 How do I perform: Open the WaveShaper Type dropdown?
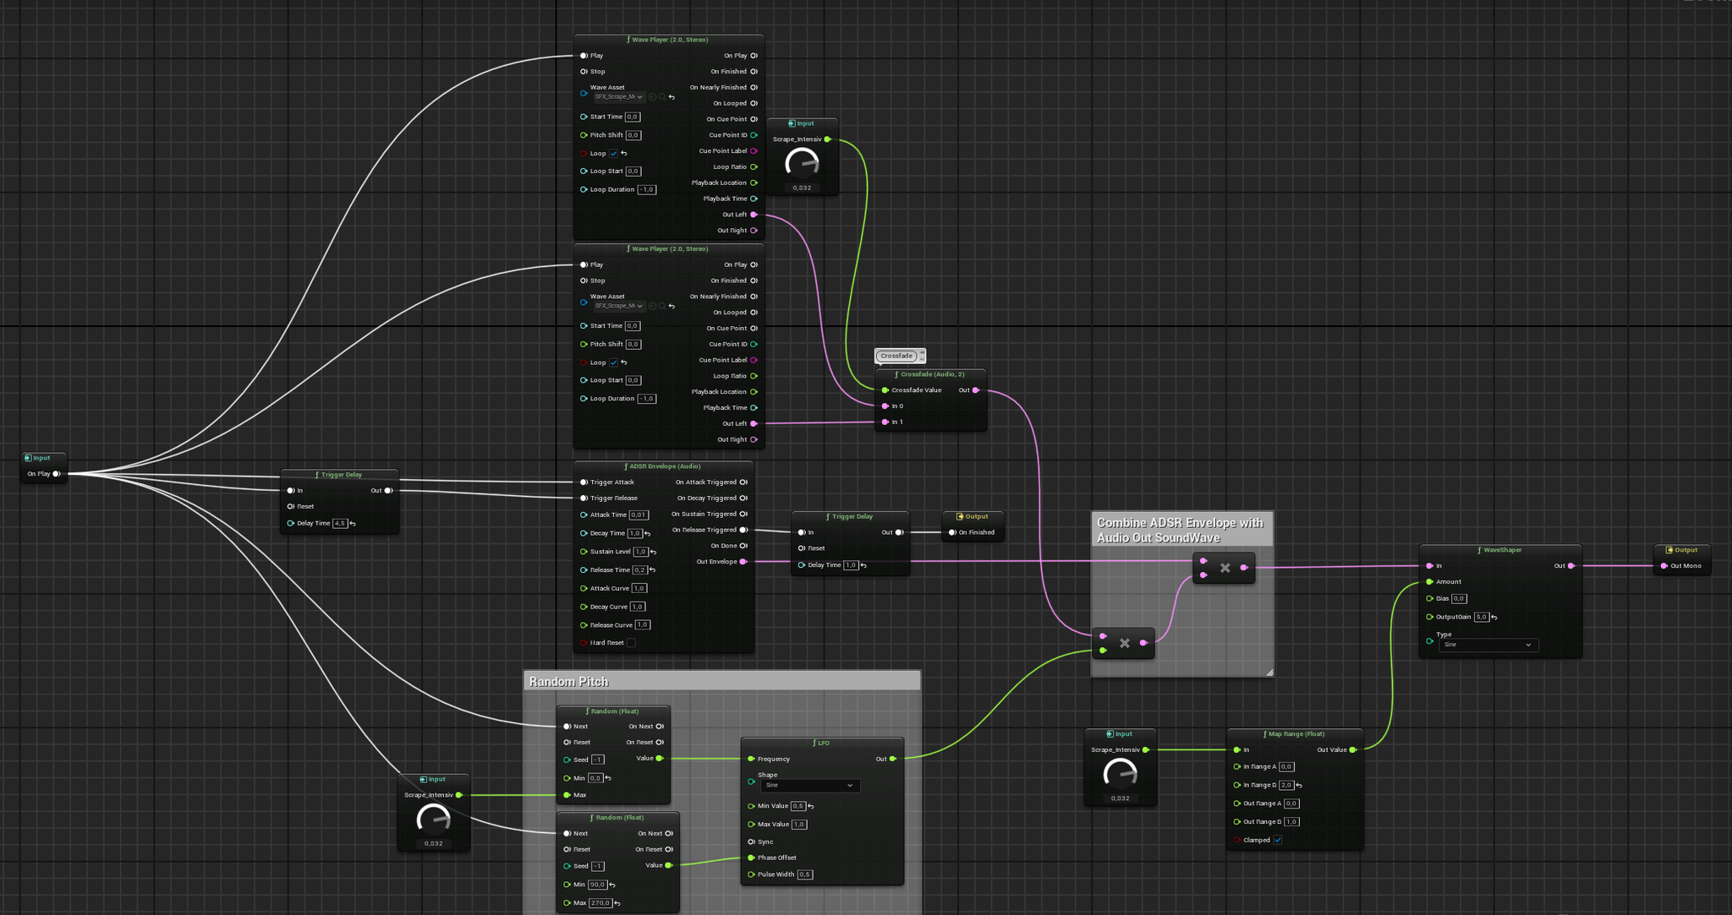[1488, 645]
